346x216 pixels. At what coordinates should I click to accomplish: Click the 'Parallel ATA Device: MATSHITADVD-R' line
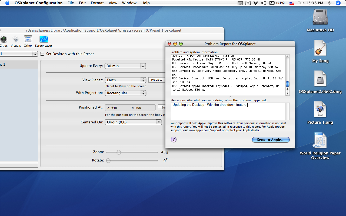[216, 59]
